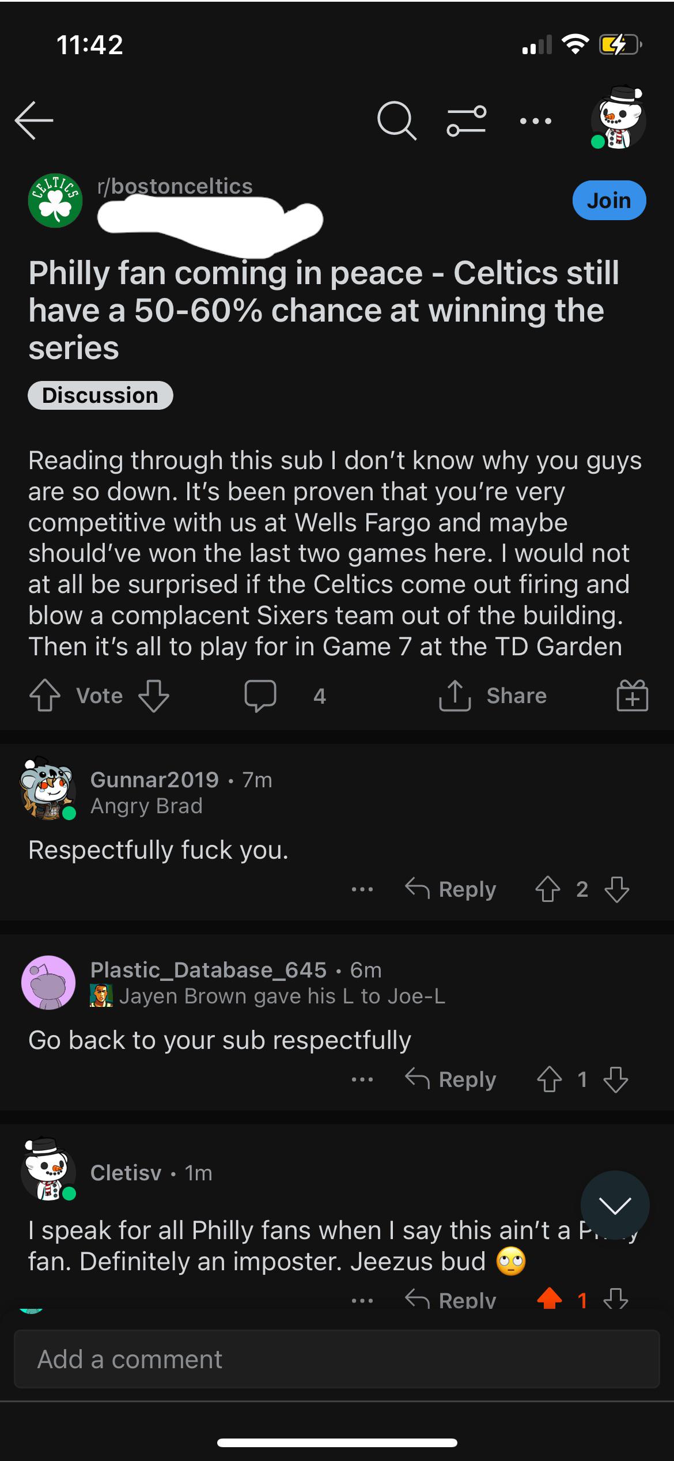Share the post
674x1461 pixels.
pos(493,696)
